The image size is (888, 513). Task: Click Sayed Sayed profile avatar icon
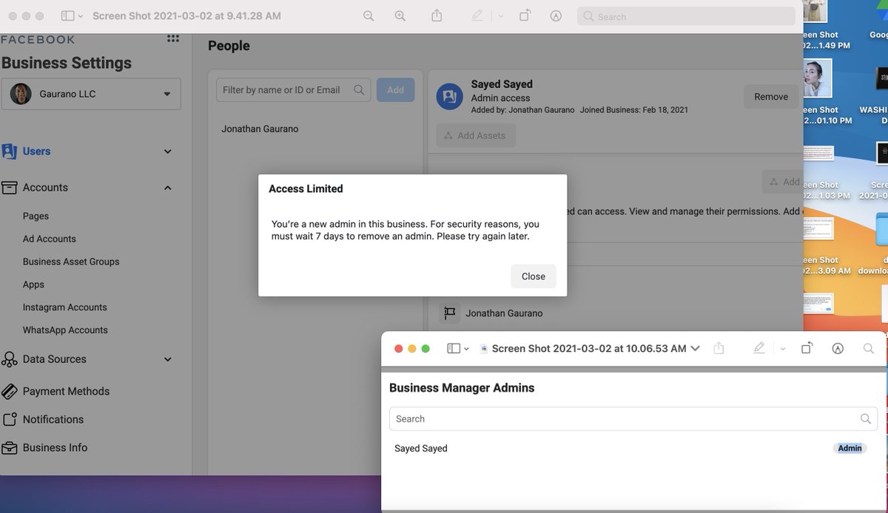tap(450, 96)
